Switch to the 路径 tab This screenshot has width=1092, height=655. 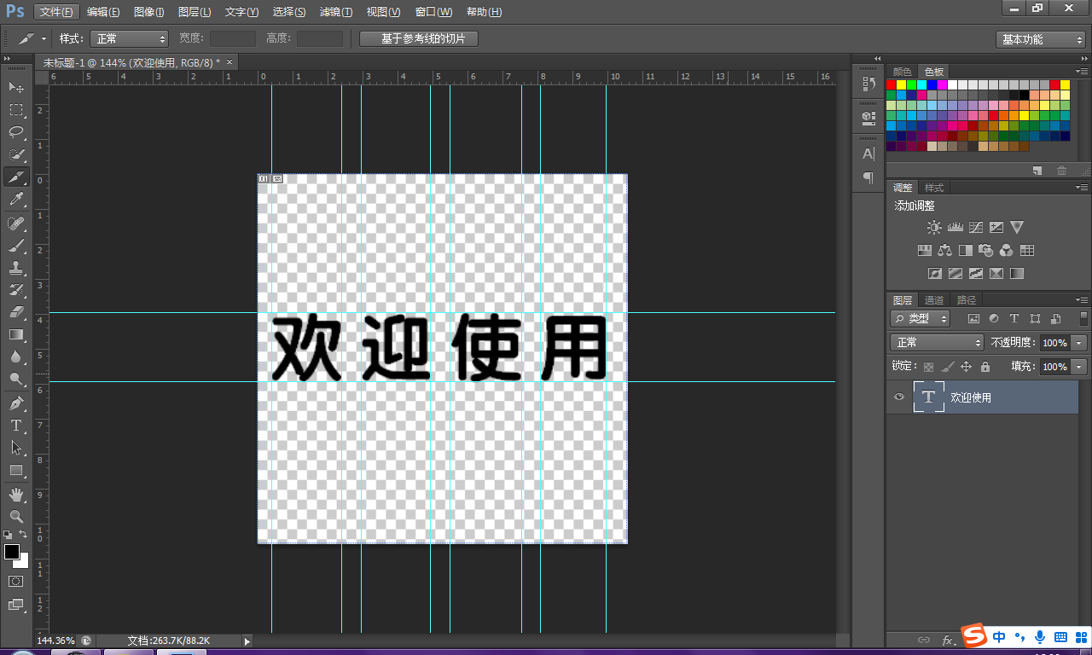point(967,300)
